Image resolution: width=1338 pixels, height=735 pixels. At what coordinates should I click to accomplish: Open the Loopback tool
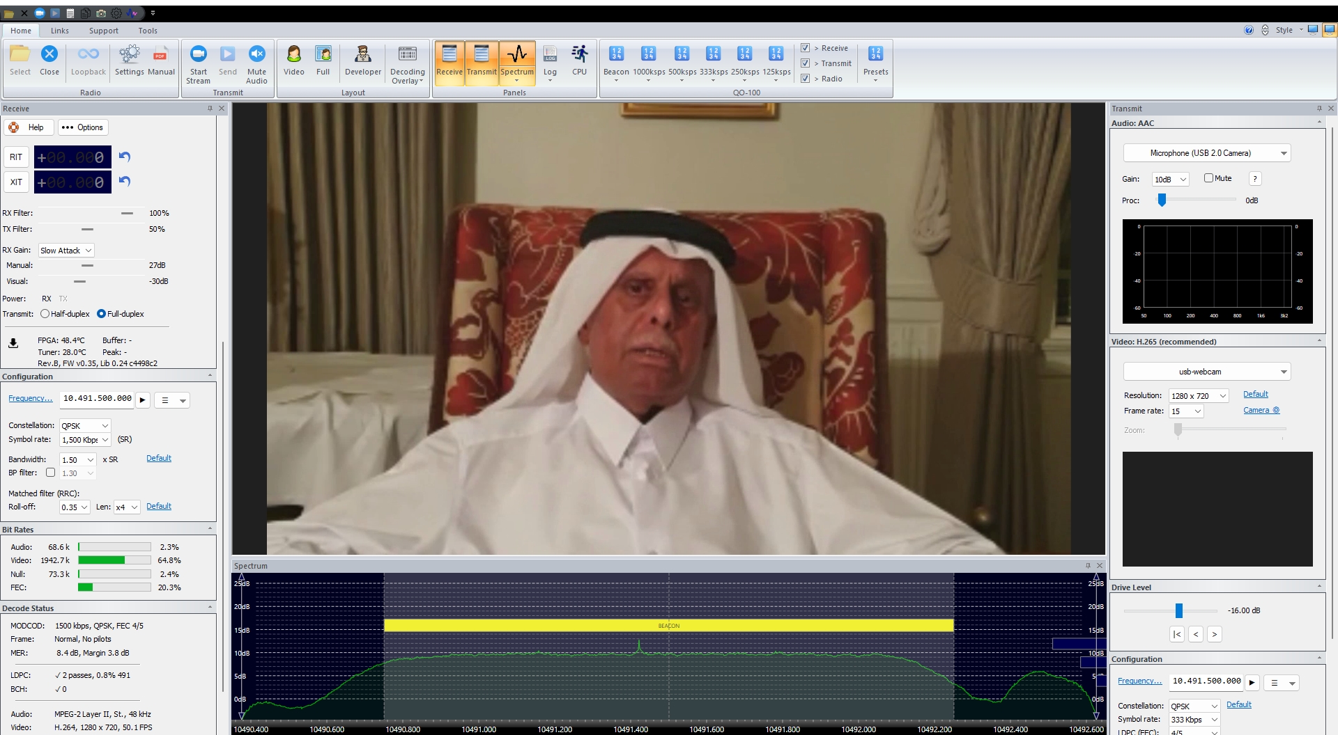[89, 55]
